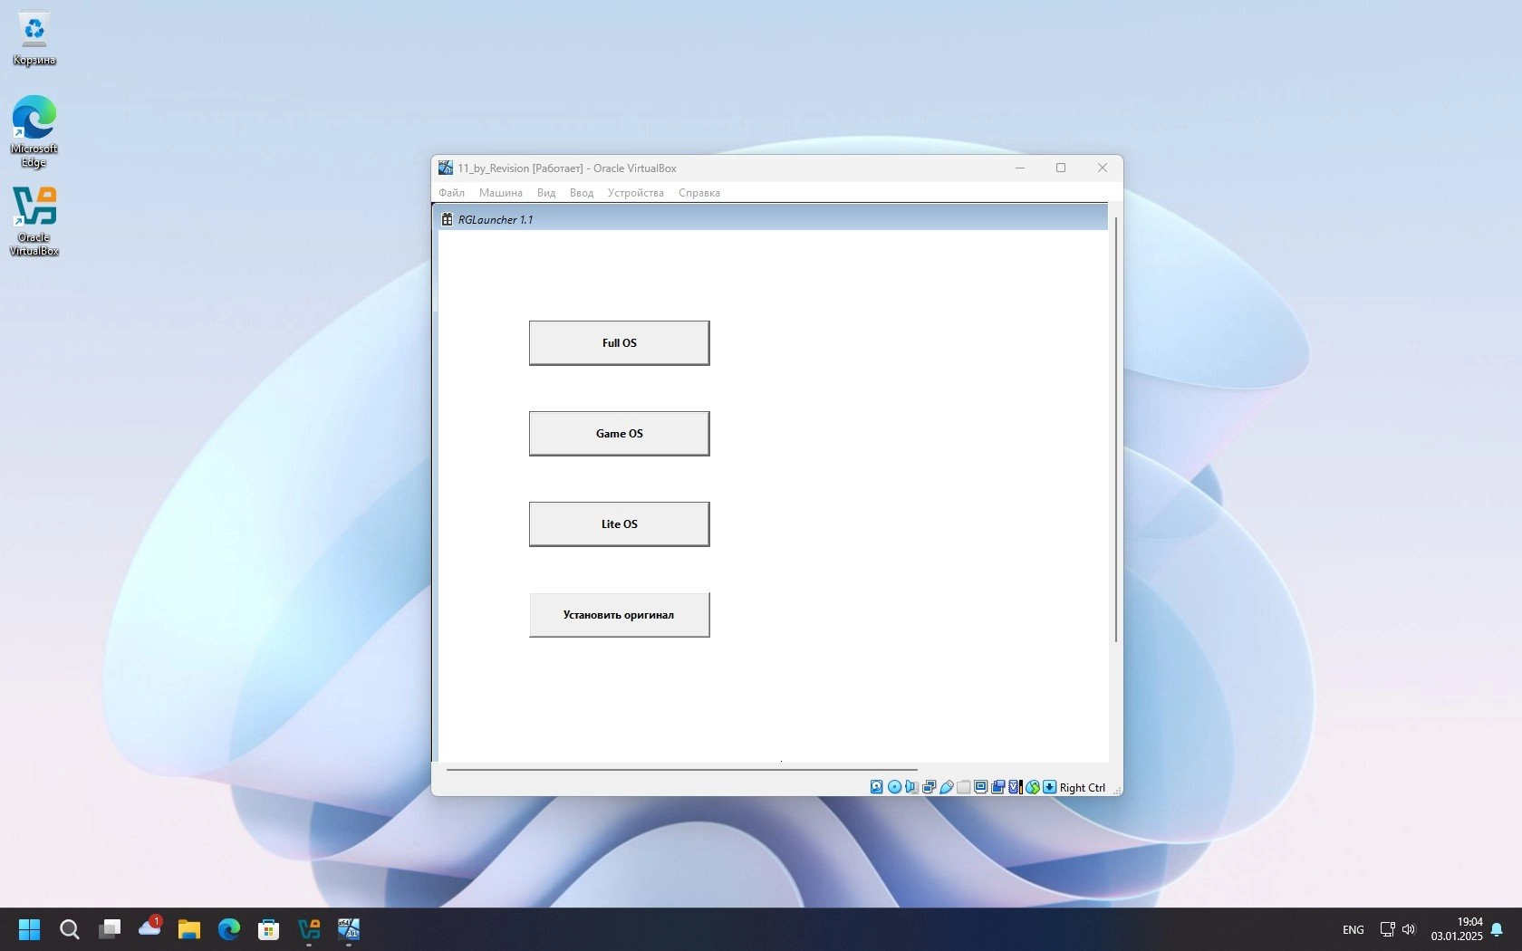Click the Lite OS button
1522x951 pixels.
pos(620,524)
